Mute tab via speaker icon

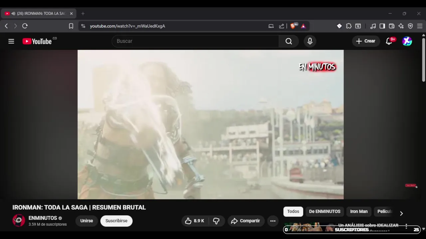pyautogui.click(x=13, y=14)
